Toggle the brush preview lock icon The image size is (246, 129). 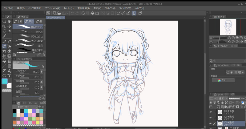tap(43, 67)
